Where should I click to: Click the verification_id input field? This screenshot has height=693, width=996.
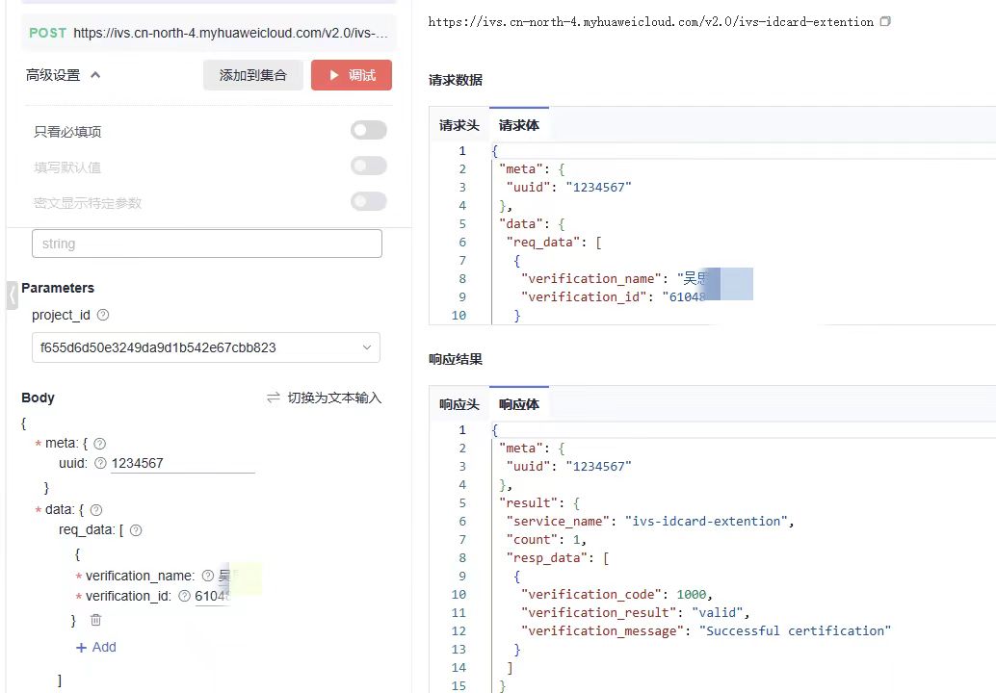tap(212, 596)
